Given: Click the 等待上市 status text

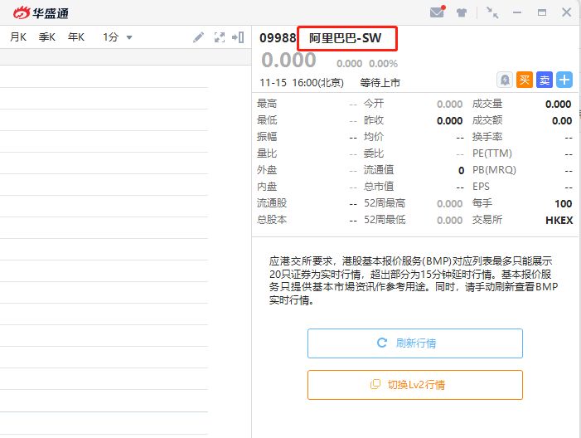Looking at the screenshot, I should click(x=380, y=82).
